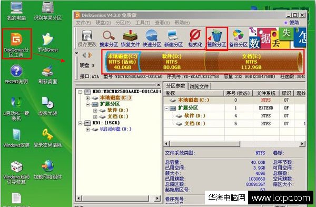Open 登录密码清除 key icon
Viewport: 316px width, 207px height.
click(48, 138)
